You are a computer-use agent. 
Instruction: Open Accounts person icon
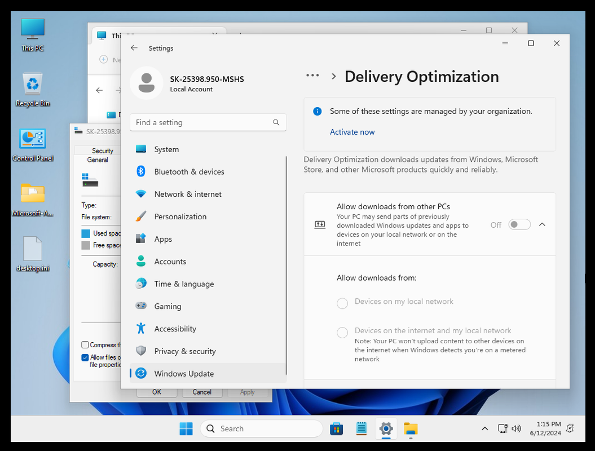click(x=141, y=261)
